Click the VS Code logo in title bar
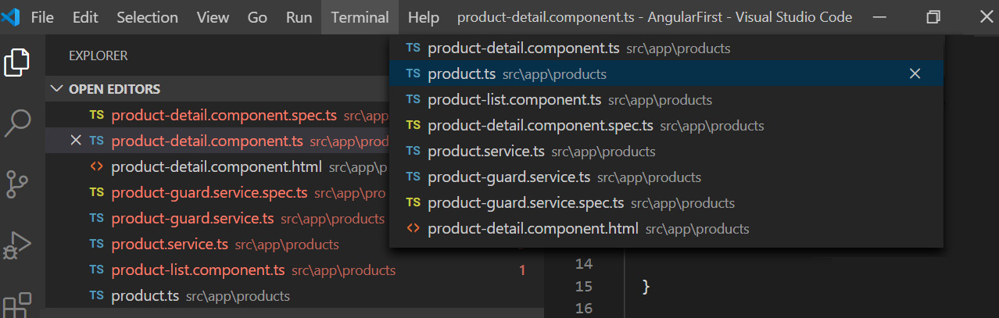999x318 pixels. coord(11,16)
